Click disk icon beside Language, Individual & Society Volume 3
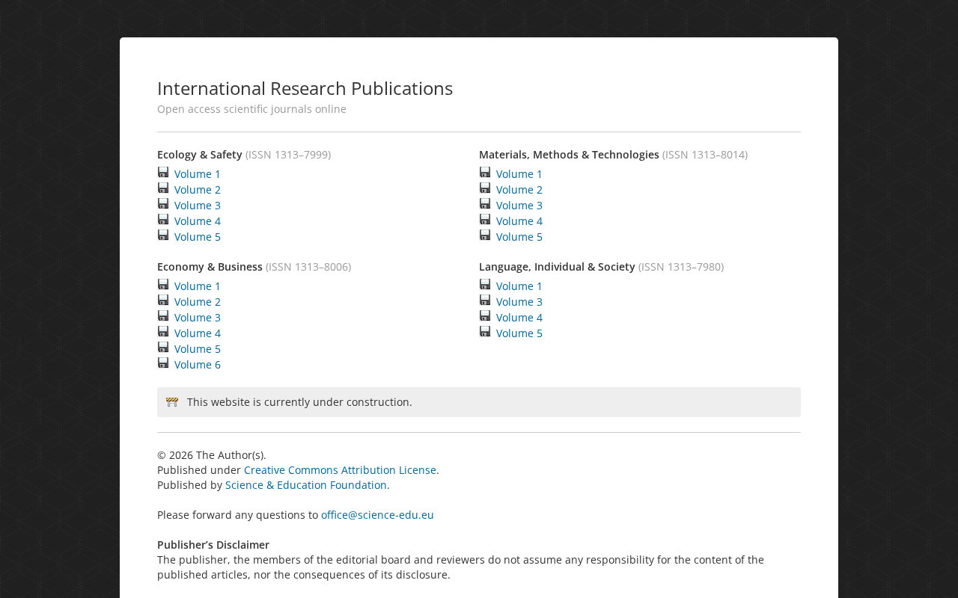This screenshot has width=958, height=598. pyautogui.click(x=485, y=300)
